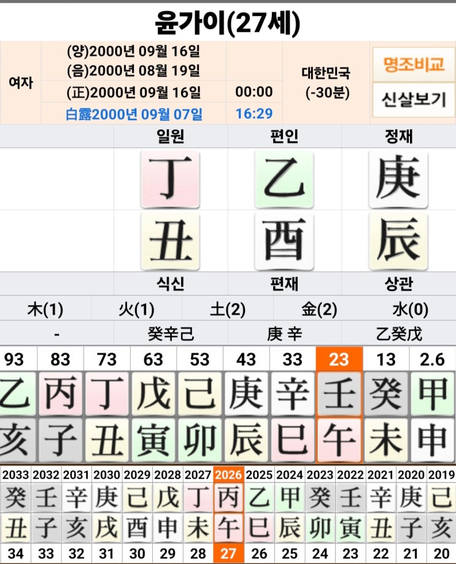Viewport: 456px width, 564px height.
Task: Select the 酉 month branch tile
Action: click(x=284, y=241)
